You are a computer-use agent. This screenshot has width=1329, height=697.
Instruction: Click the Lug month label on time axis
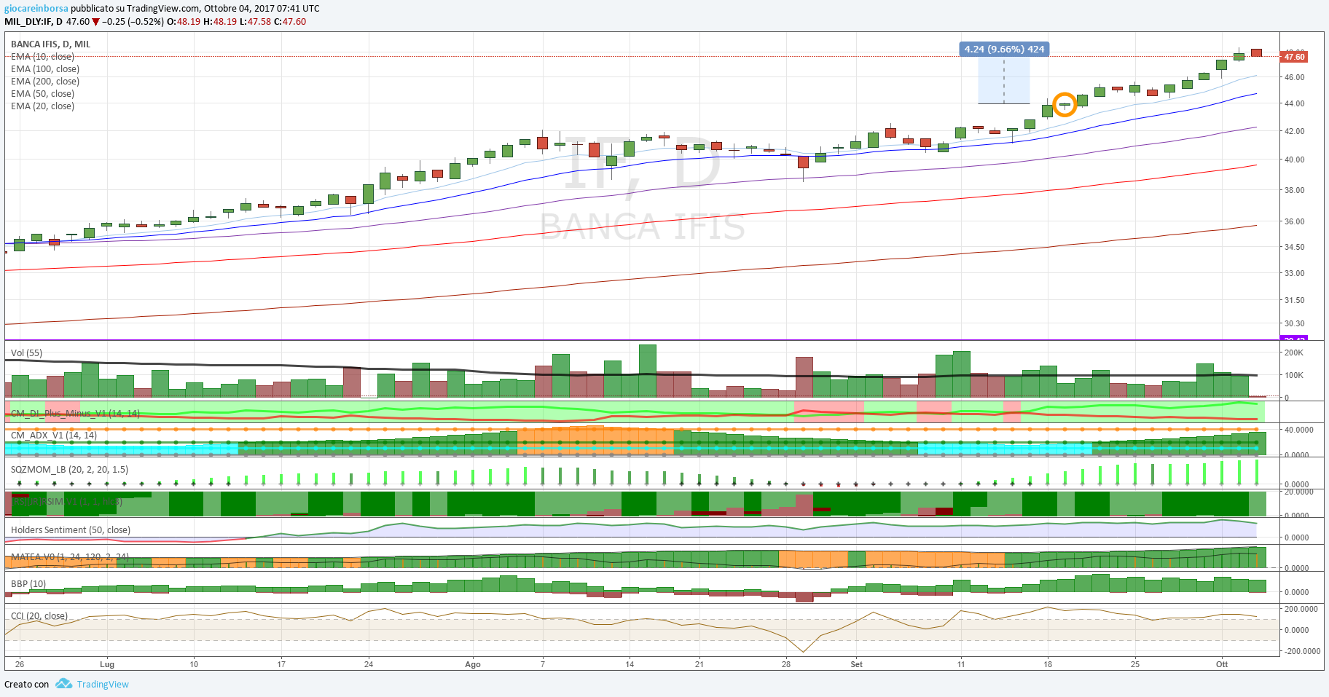tap(107, 664)
